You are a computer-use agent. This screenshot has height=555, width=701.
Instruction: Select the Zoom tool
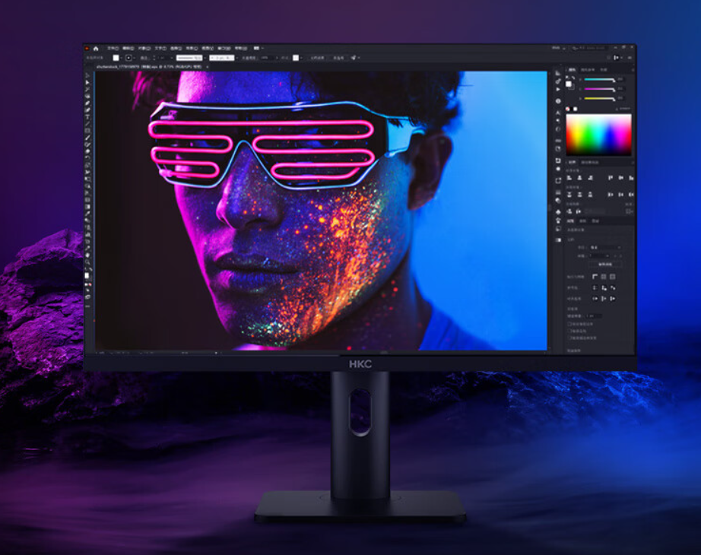87,262
